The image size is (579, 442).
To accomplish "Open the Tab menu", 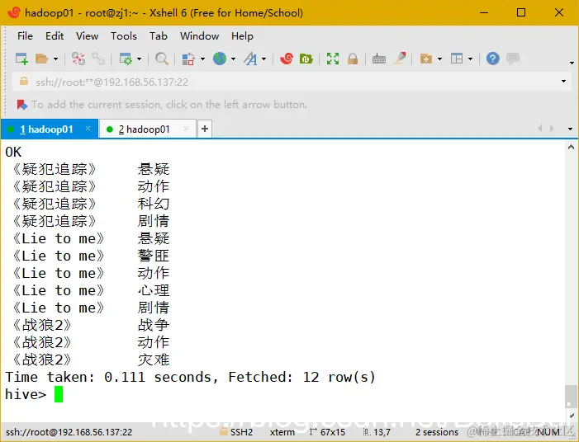I will (159, 36).
